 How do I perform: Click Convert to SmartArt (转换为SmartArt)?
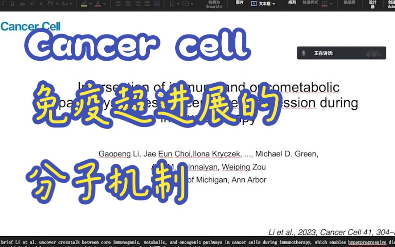(x=214, y=5)
